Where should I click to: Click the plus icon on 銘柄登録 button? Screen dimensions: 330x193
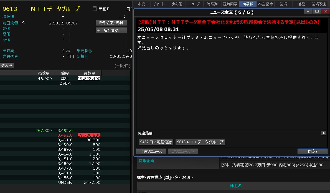98,30
